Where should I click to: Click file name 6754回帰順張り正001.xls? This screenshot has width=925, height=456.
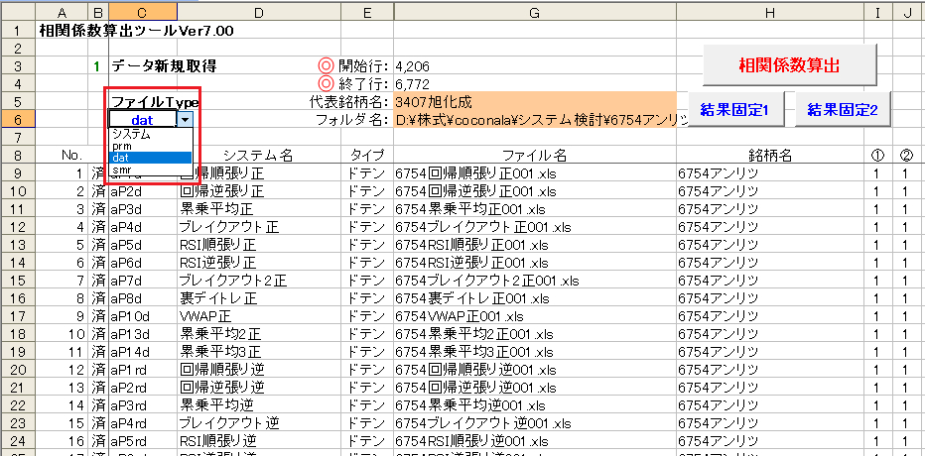tap(535, 173)
